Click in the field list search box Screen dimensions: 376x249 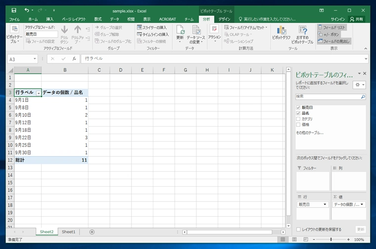click(328, 97)
